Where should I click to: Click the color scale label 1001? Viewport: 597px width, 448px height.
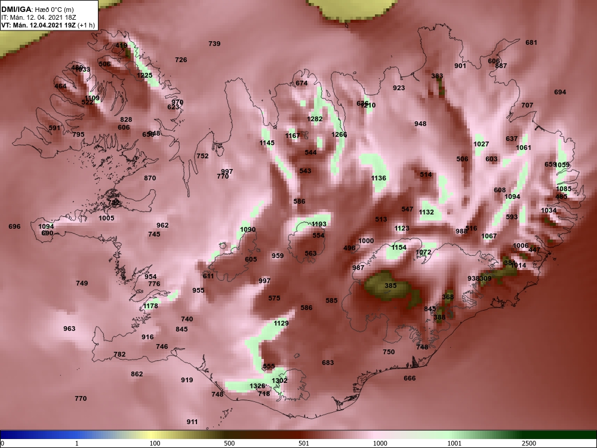(x=454, y=443)
